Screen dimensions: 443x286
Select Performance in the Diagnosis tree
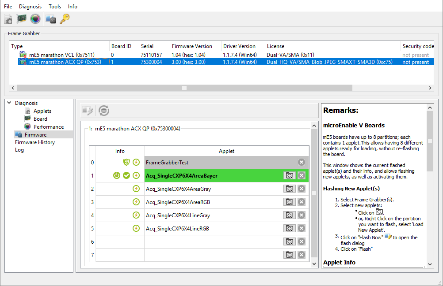tap(49, 127)
